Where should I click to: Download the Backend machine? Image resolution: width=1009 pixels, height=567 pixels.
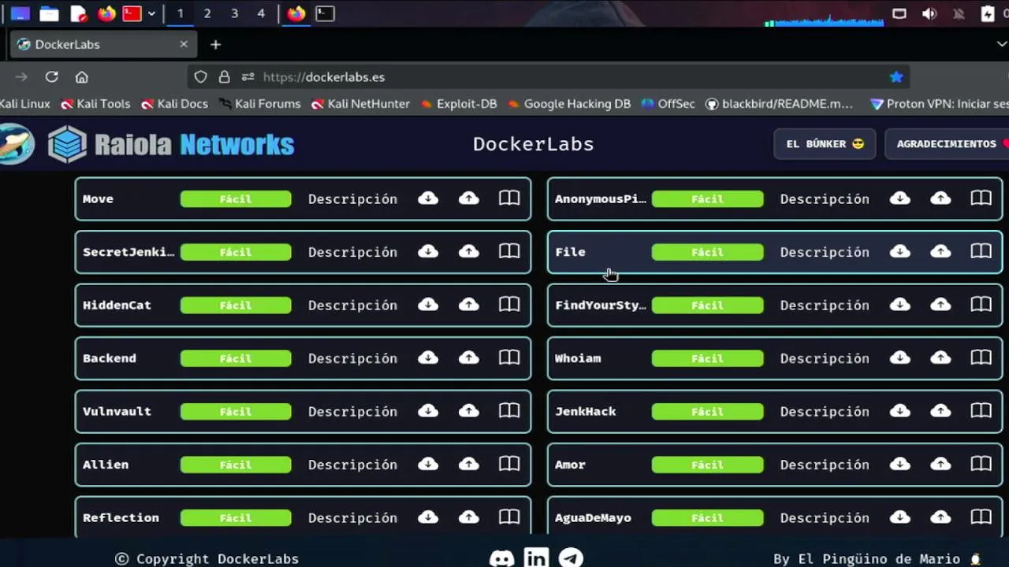[x=428, y=358]
